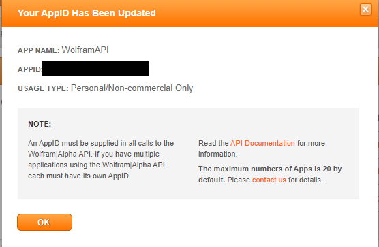Click the 'Wolfram|Alpha API. If you have multiple' line

(x=94, y=154)
